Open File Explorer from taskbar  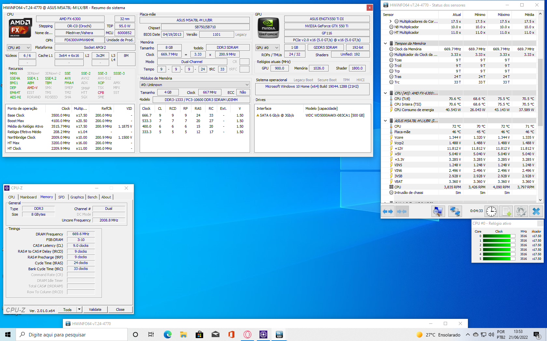(x=183, y=335)
